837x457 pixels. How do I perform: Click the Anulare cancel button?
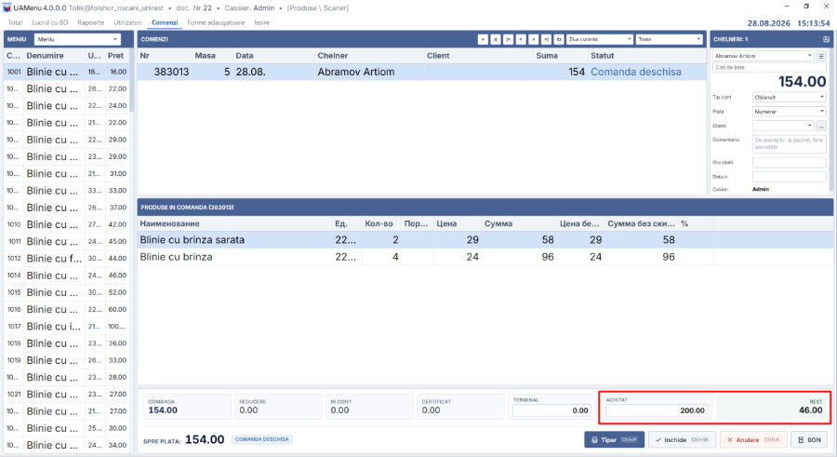point(753,440)
